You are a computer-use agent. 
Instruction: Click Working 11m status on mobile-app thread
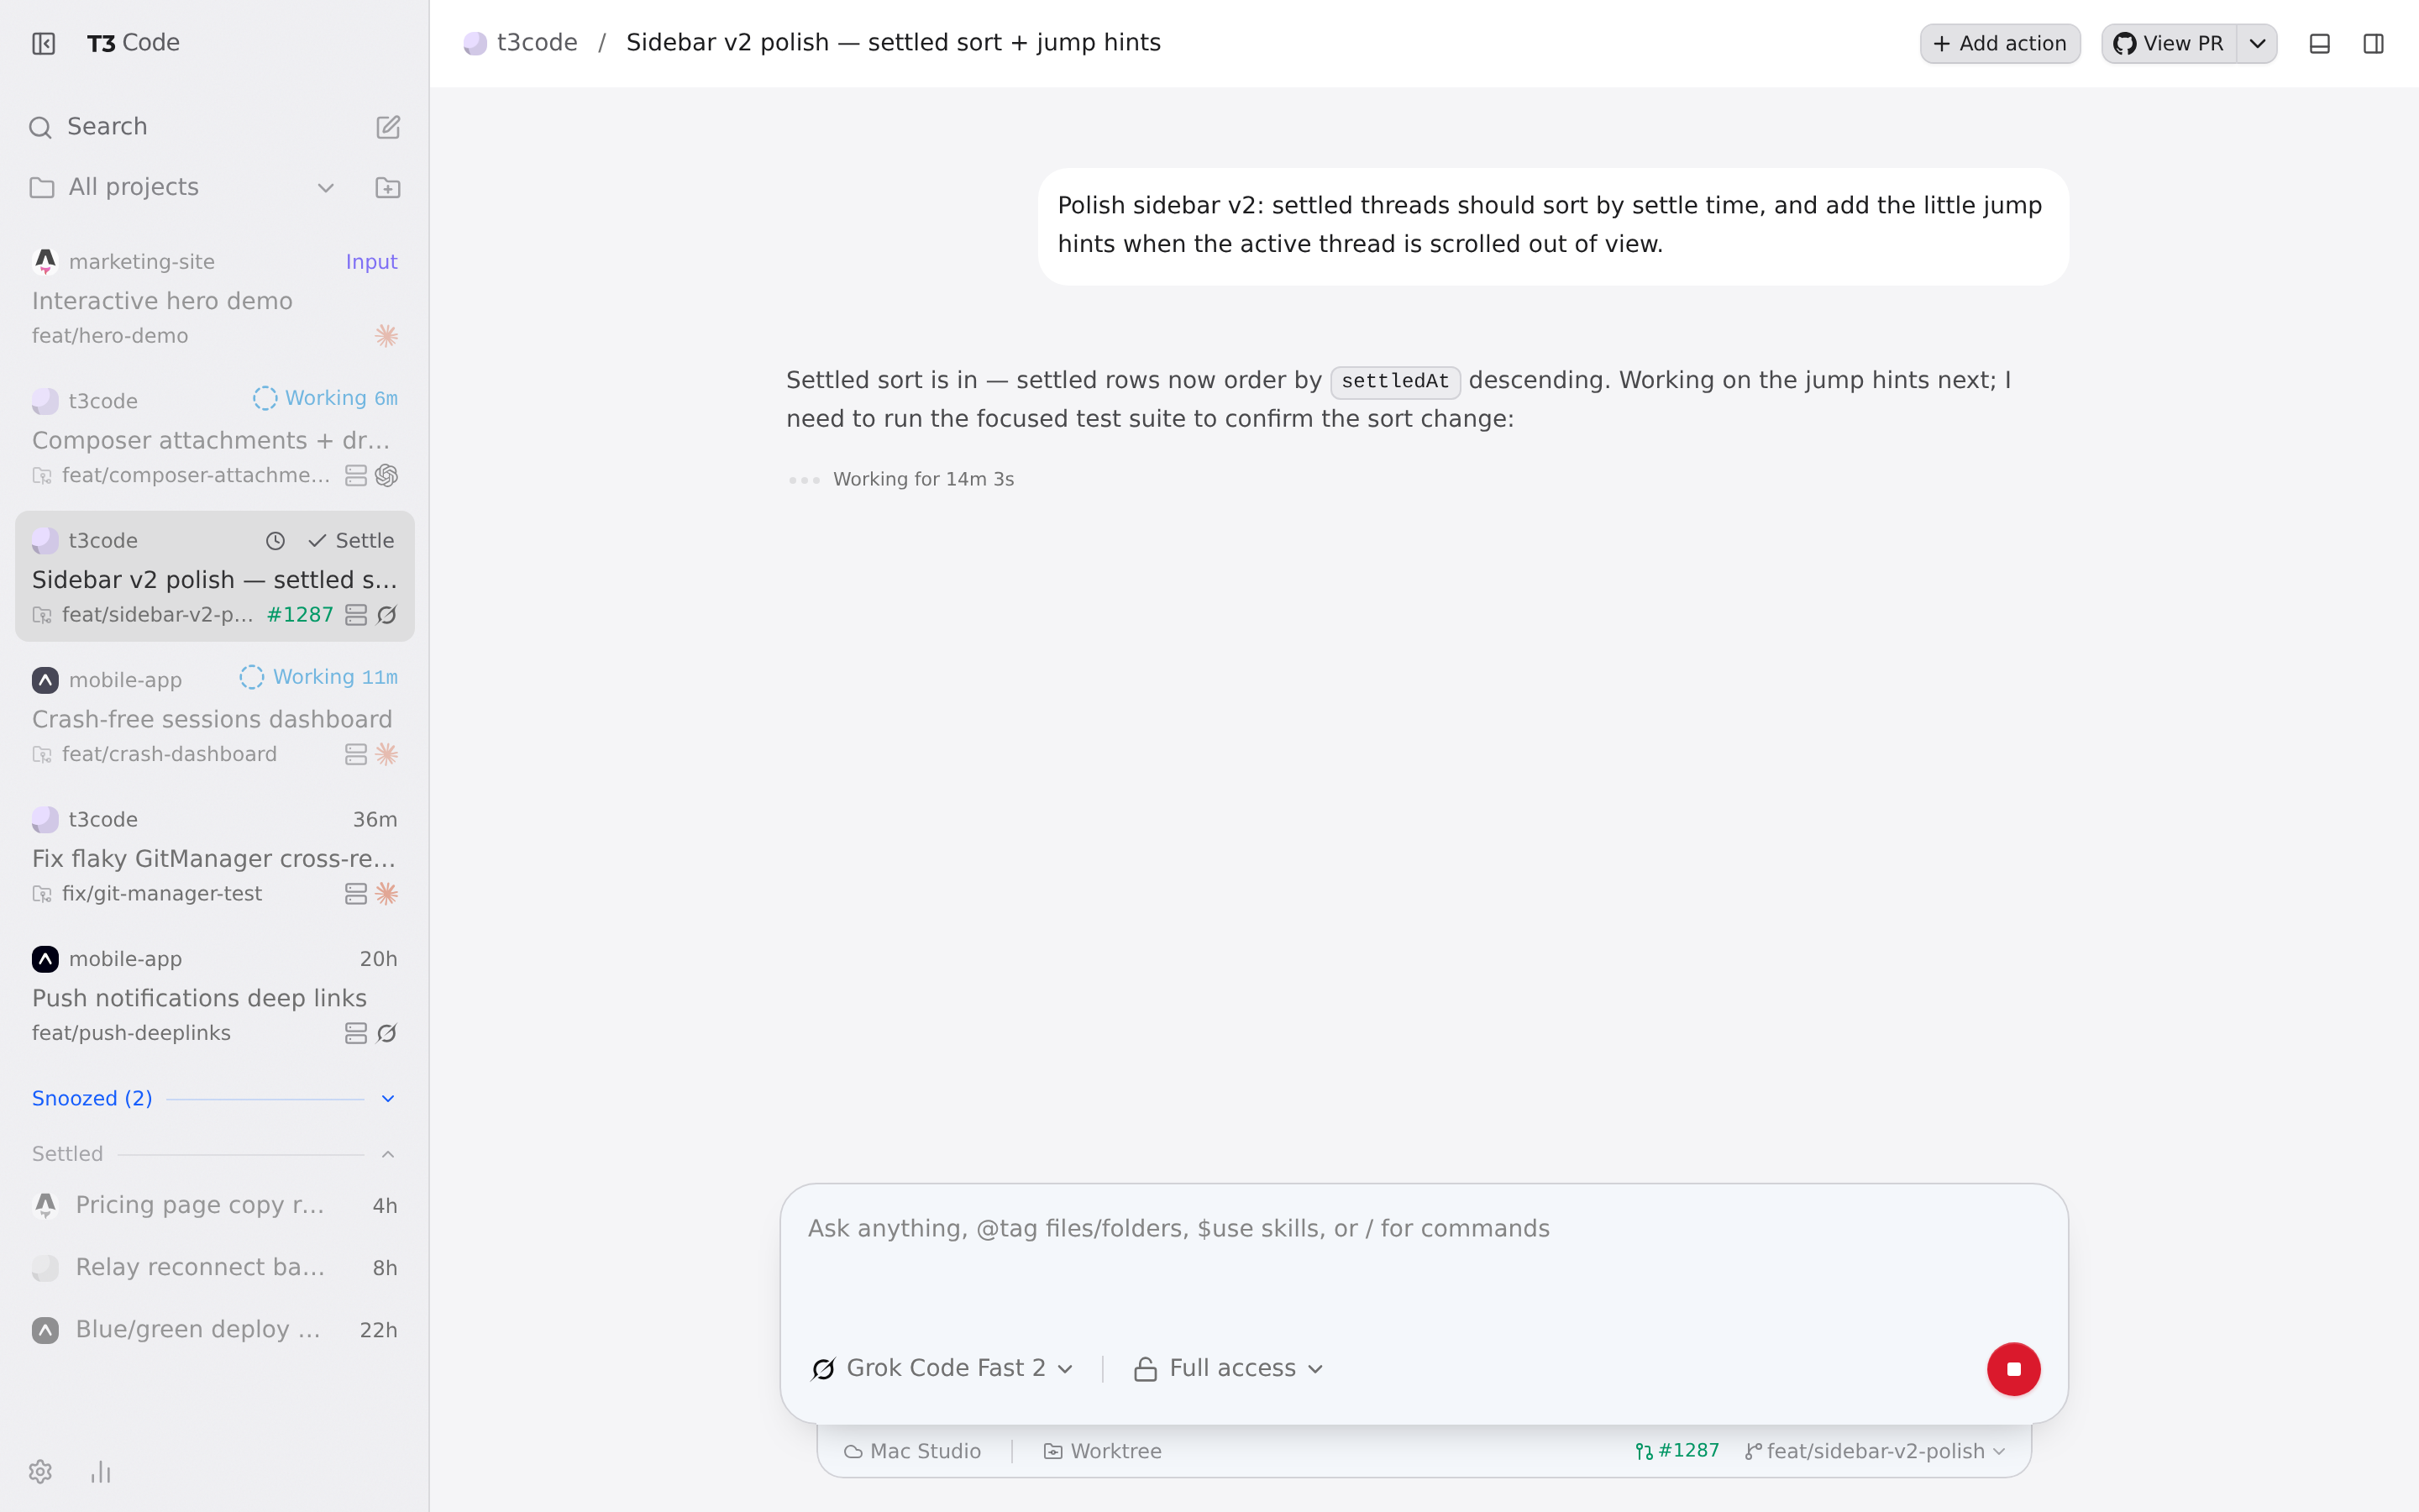pos(319,678)
